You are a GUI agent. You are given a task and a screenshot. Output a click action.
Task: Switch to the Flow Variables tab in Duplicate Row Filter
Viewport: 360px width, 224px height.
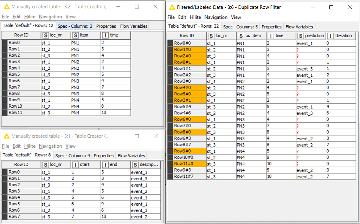[299, 27]
